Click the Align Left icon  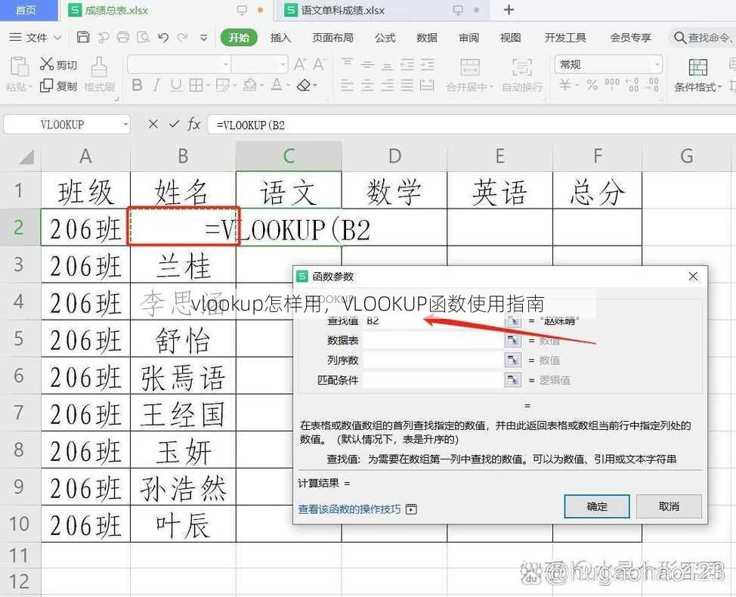click(x=347, y=85)
